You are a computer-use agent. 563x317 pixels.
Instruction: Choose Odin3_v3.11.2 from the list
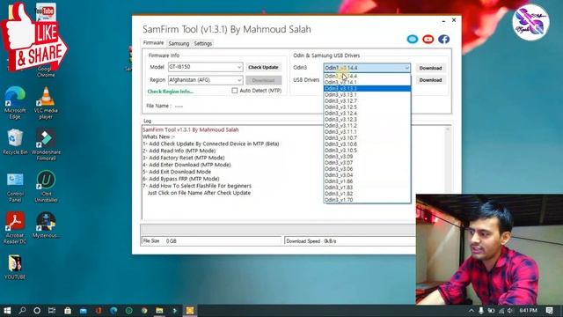pos(367,125)
